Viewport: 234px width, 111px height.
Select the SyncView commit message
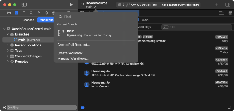coord(118,64)
